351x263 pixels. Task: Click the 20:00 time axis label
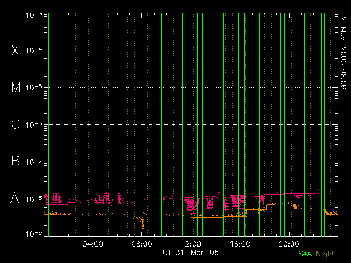point(289,244)
